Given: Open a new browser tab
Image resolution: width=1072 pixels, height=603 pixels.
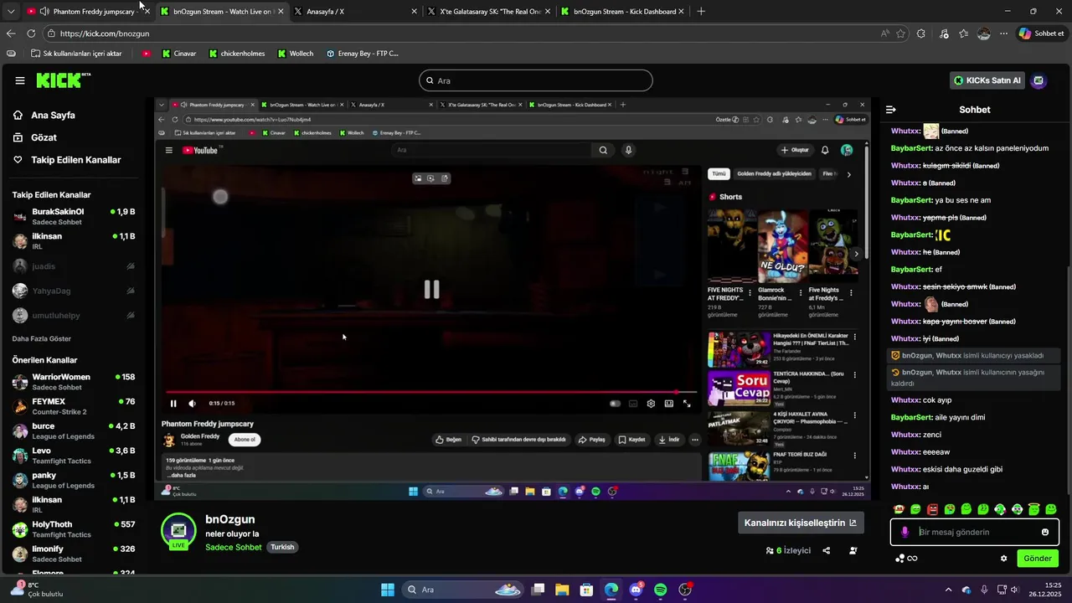Looking at the screenshot, I should click(x=701, y=11).
